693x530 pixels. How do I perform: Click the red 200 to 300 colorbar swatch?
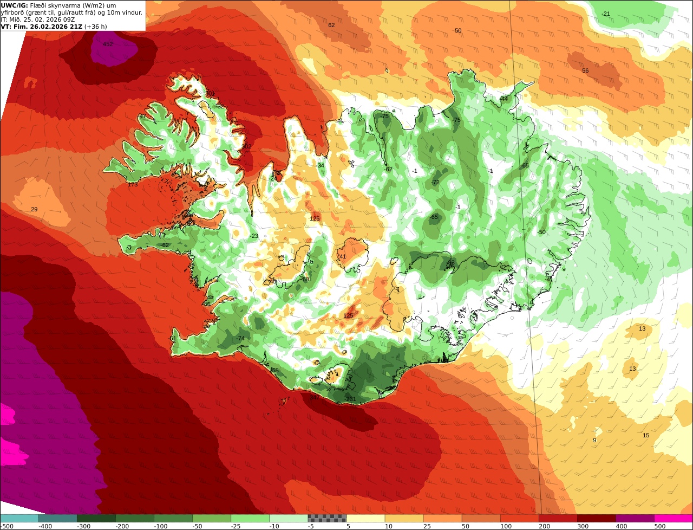pos(558,518)
